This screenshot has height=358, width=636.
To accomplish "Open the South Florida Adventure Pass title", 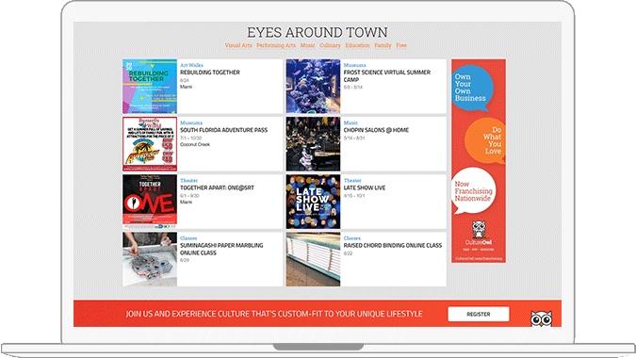I will pos(223,130).
